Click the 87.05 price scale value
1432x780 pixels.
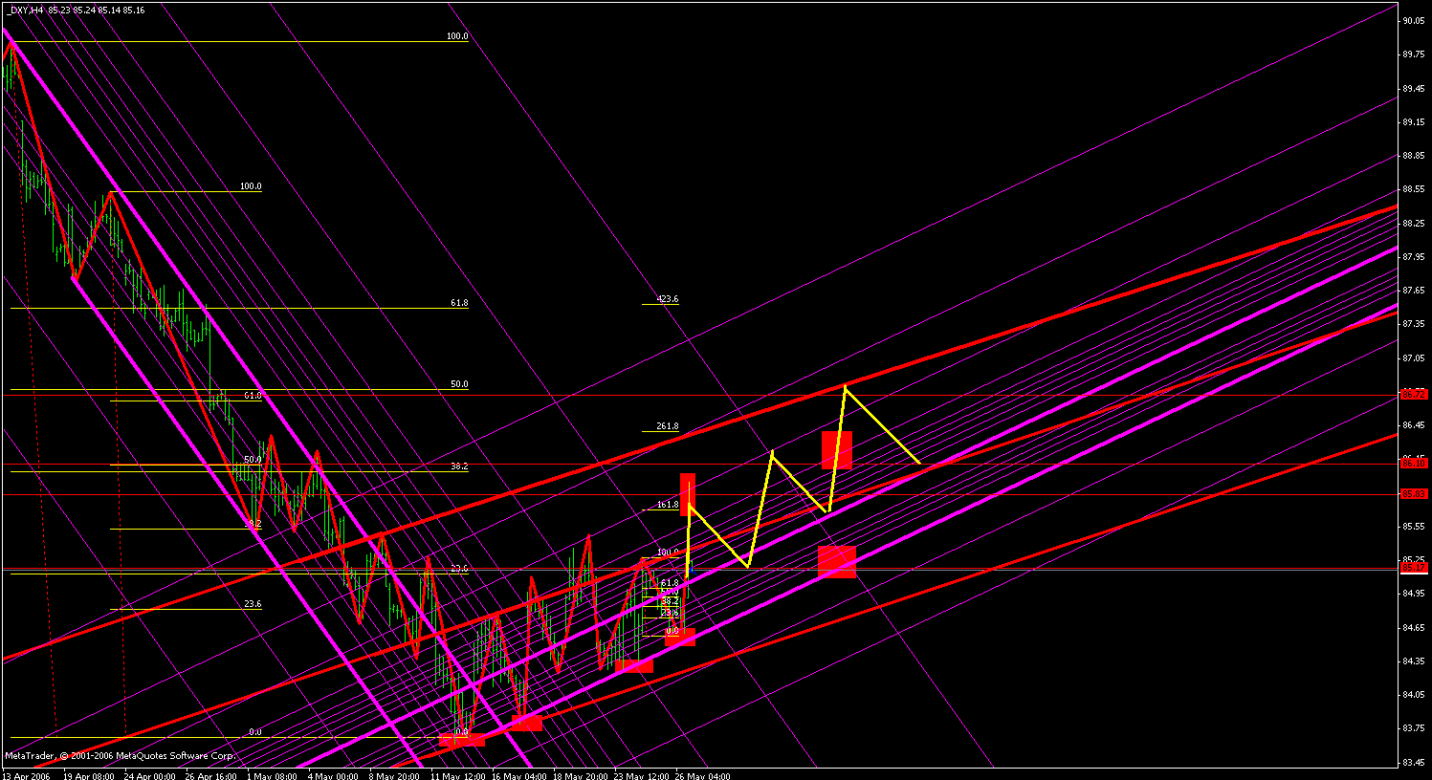click(1415, 357)
